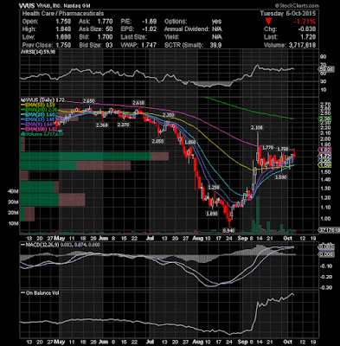Image resolution: width=340 pixels, height=346 pixels.
Task: Select the cyan EMA(20) legend entry
Action: tap(37, 114)
